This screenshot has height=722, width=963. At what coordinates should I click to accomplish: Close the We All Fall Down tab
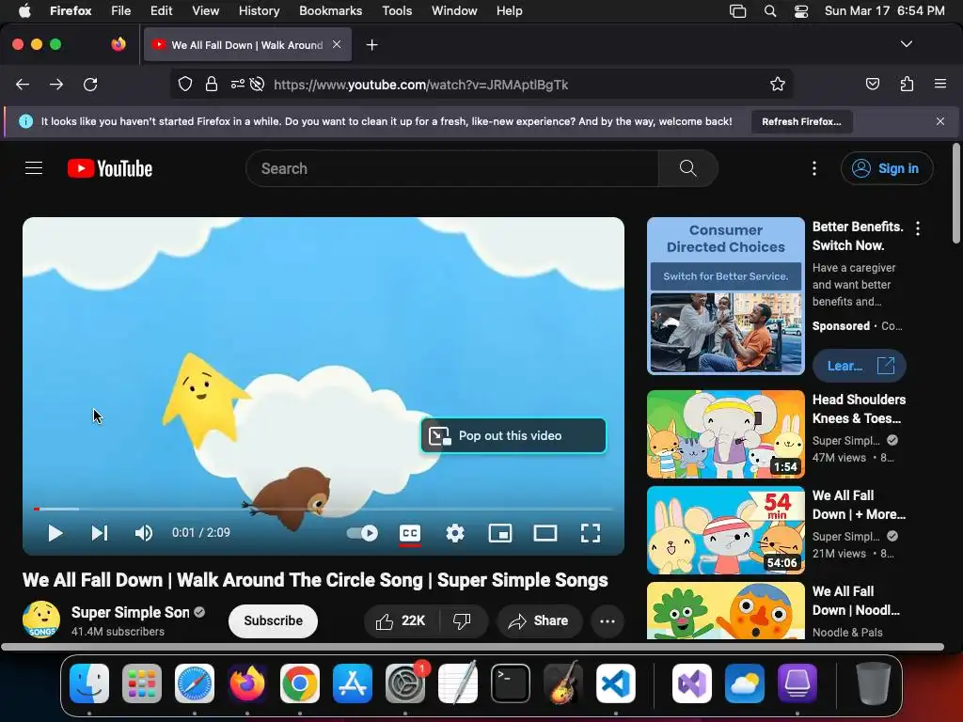pos(337,44)
